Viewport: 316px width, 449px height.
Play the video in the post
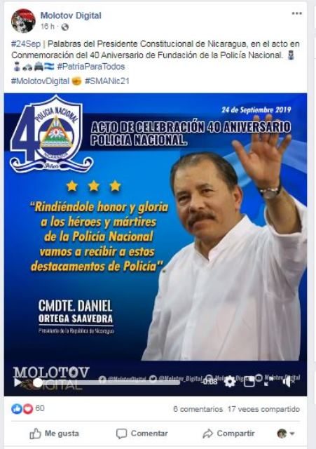18,382
